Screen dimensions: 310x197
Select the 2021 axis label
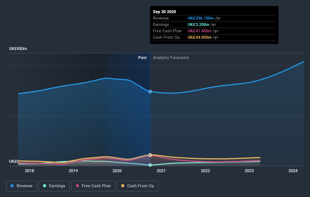click(161, 171)
